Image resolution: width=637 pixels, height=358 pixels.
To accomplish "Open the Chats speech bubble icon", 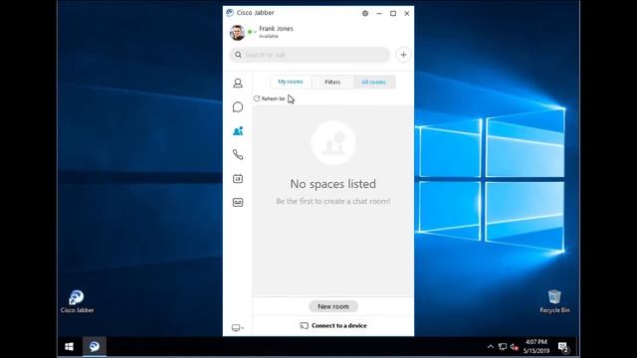I will [x=238, y=107].
